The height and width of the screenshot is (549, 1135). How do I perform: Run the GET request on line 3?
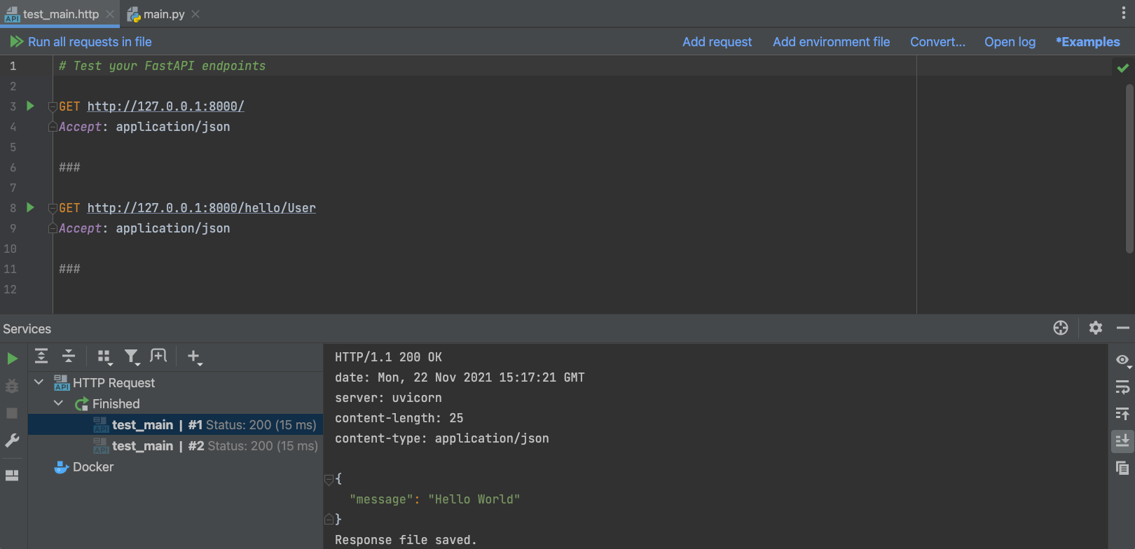[x=30, y=106]
